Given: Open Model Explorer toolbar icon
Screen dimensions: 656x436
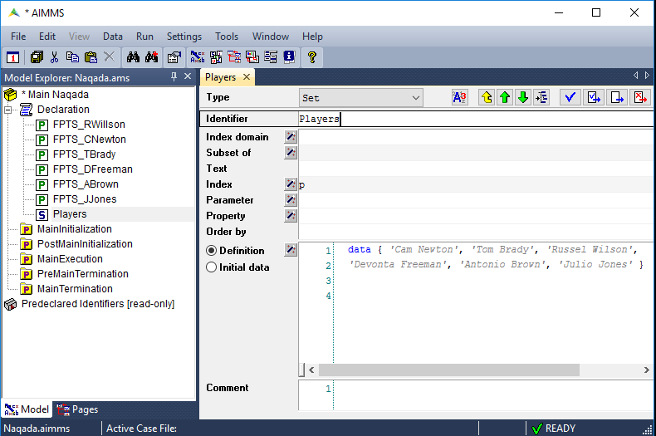Looking at the screenshot, I should tap(198, 57).
